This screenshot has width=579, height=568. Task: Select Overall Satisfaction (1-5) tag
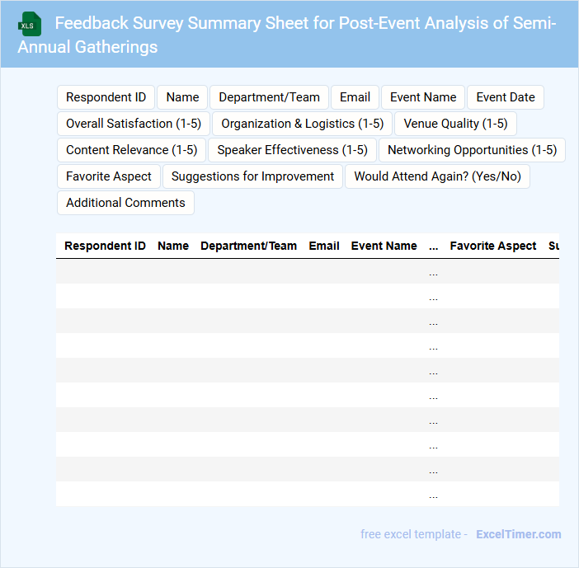[133, 124]
